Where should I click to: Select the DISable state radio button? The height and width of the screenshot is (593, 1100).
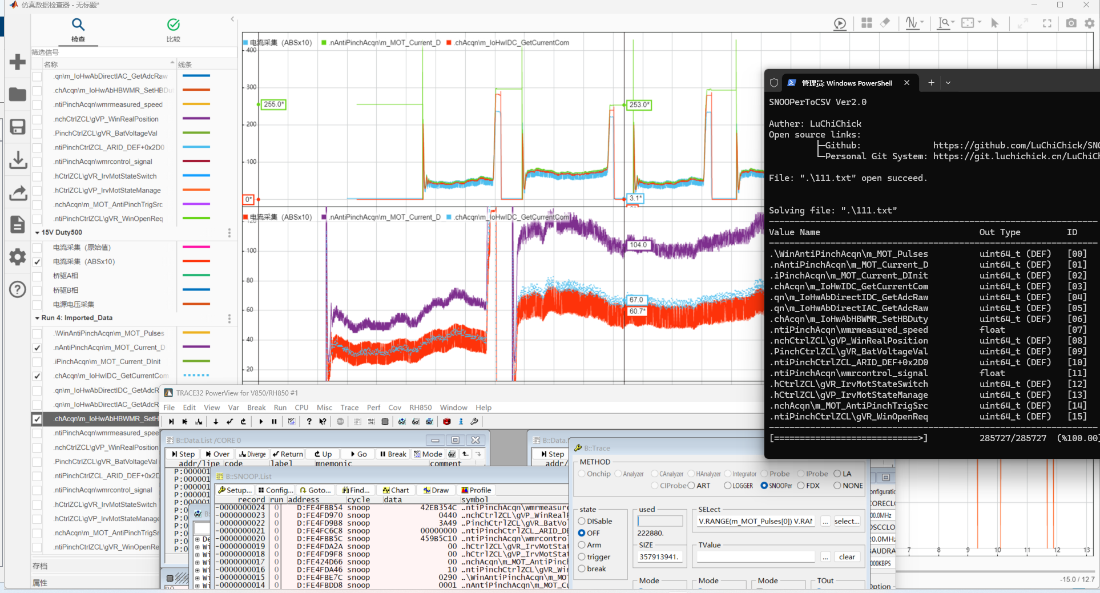click(582, 521)
